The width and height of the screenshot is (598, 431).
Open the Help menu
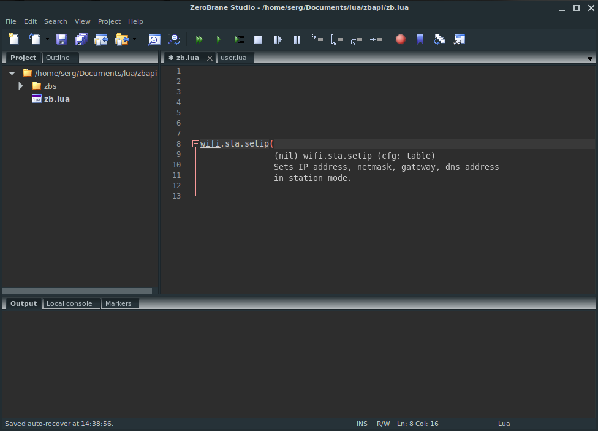pyautogui.click(x=135, y=21)
